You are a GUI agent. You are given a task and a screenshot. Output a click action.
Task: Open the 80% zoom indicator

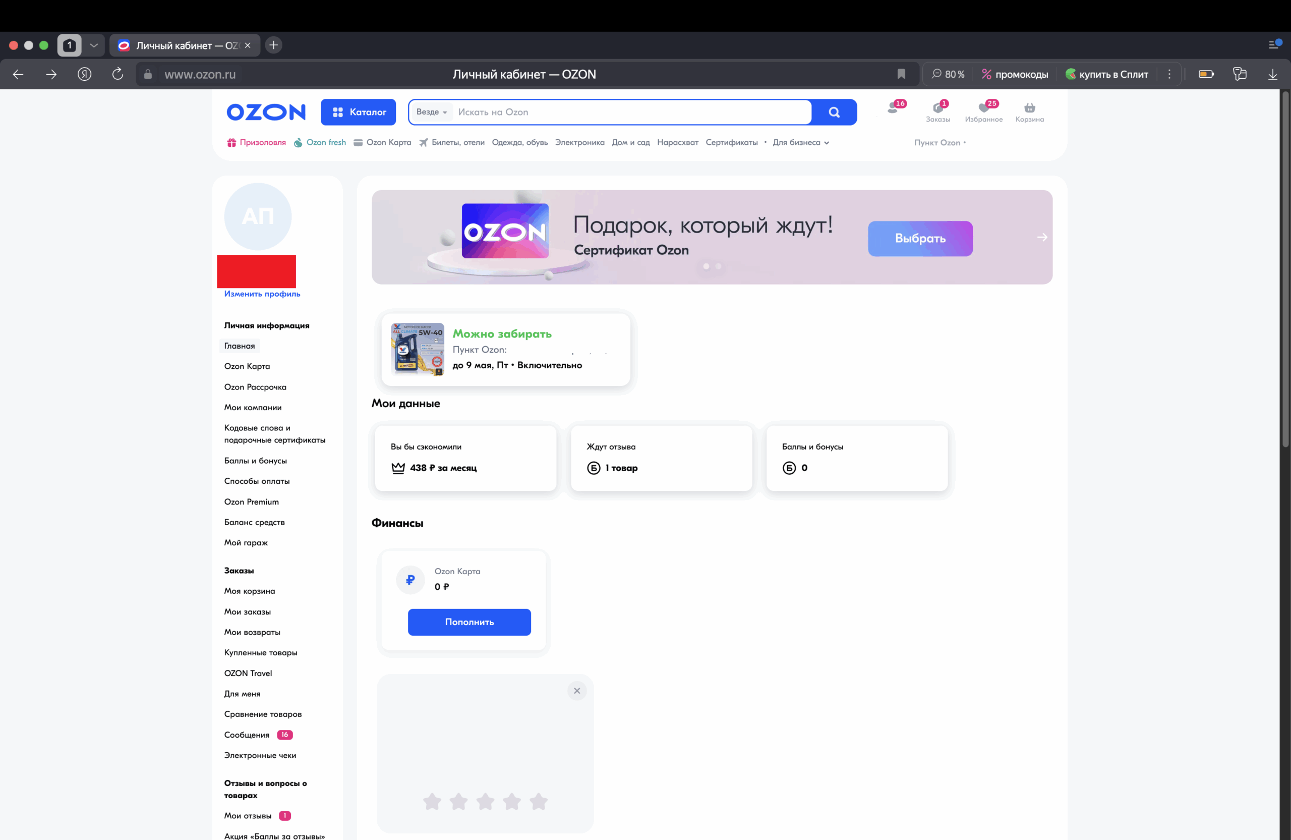point(948,74)
